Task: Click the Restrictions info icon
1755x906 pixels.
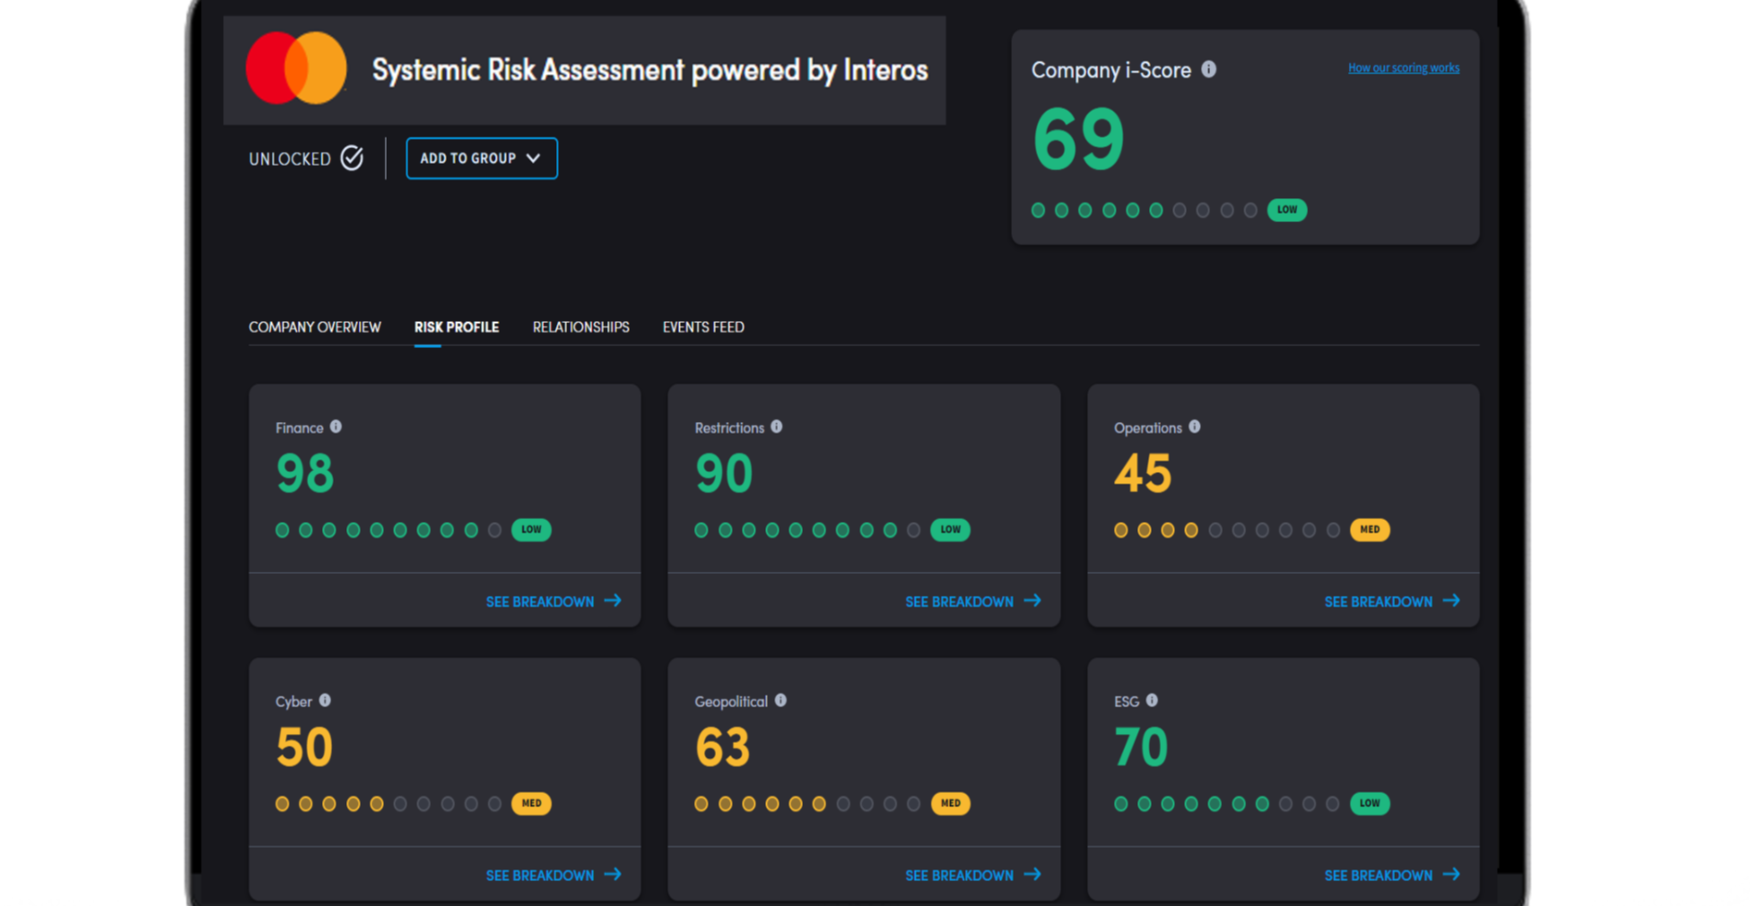Action: click(776, 427)
